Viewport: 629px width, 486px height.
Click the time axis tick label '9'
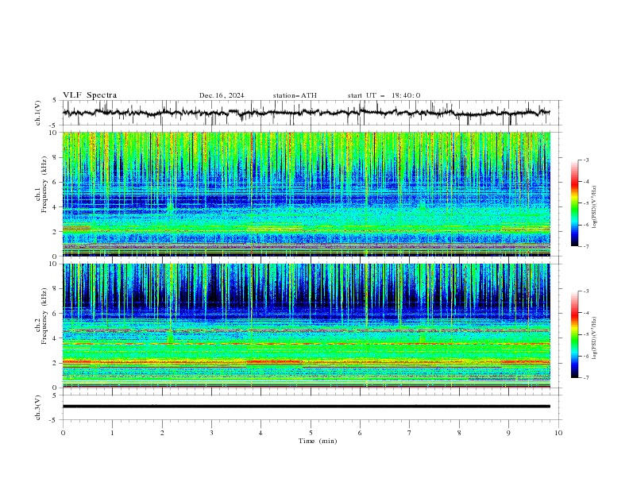508,433
